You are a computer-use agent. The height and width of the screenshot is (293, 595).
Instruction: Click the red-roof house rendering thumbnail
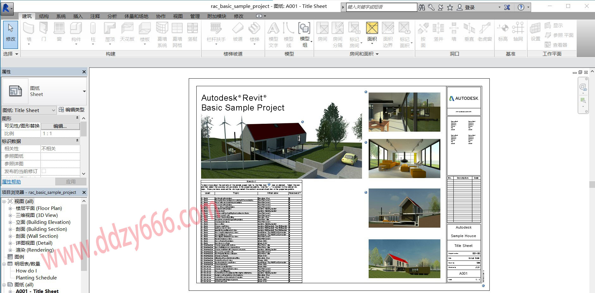404,259
